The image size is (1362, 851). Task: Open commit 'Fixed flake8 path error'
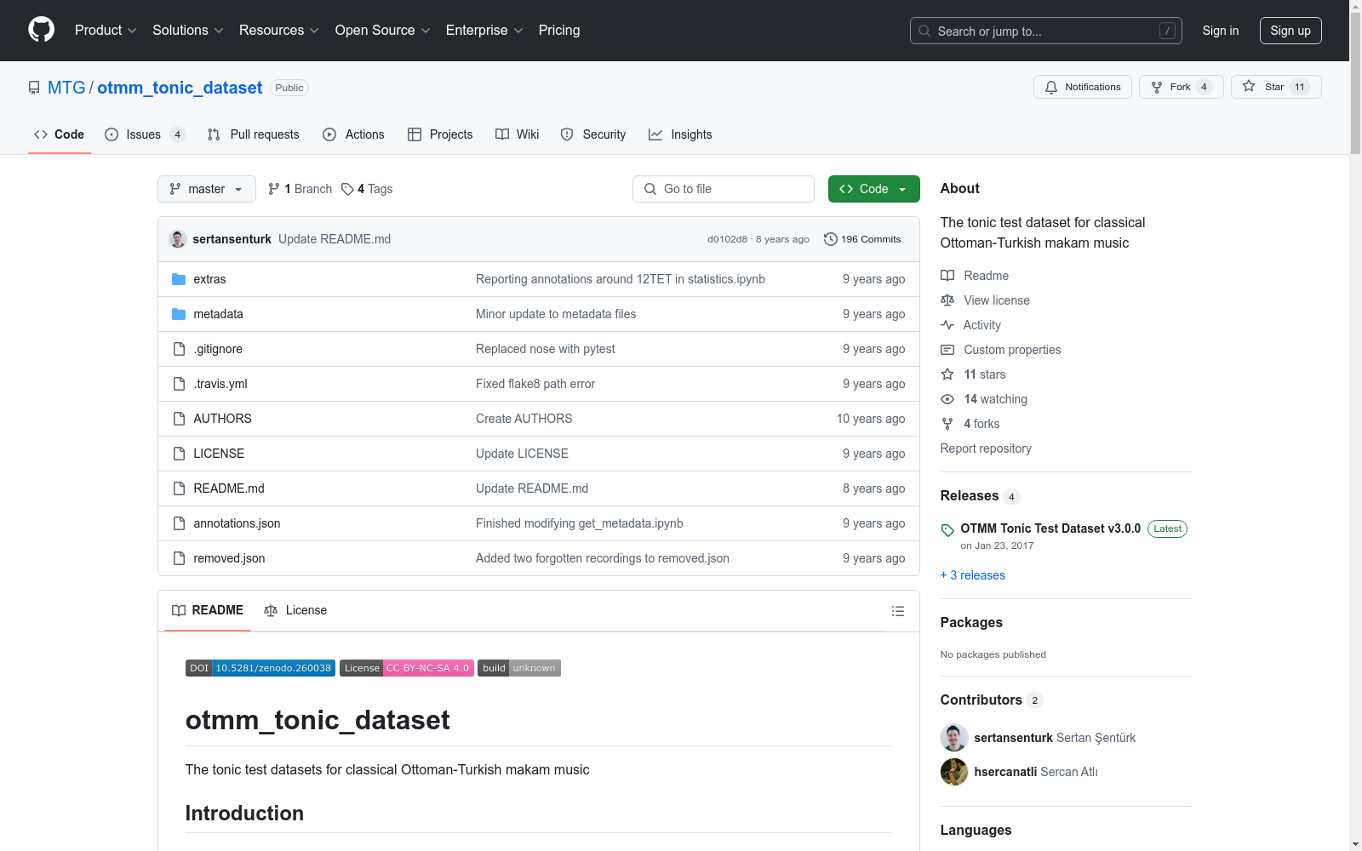click(535, 384)
